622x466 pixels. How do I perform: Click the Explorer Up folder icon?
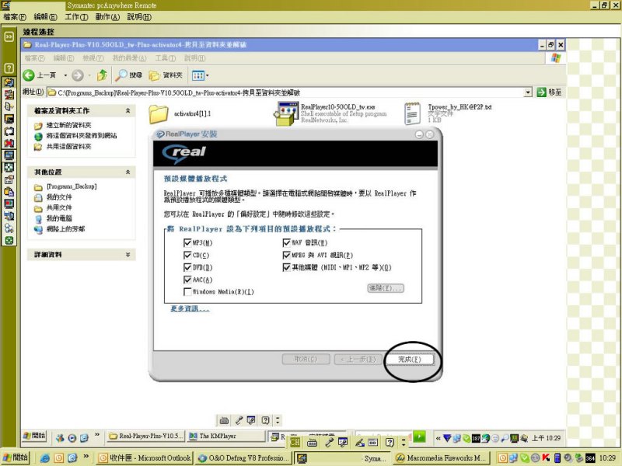click(x=103, y=75)
